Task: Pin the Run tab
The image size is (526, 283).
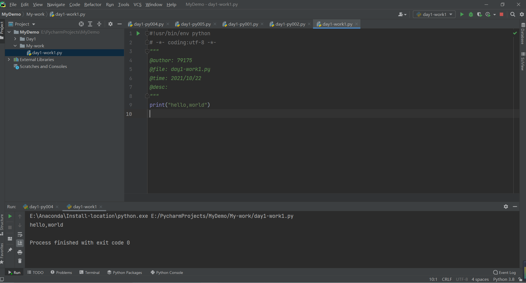Action: [x=10, y=250]
